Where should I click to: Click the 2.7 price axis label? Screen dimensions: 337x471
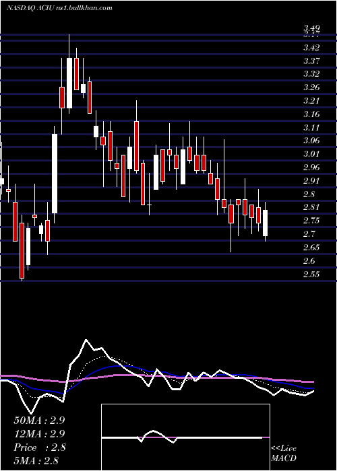click(309, 234)
